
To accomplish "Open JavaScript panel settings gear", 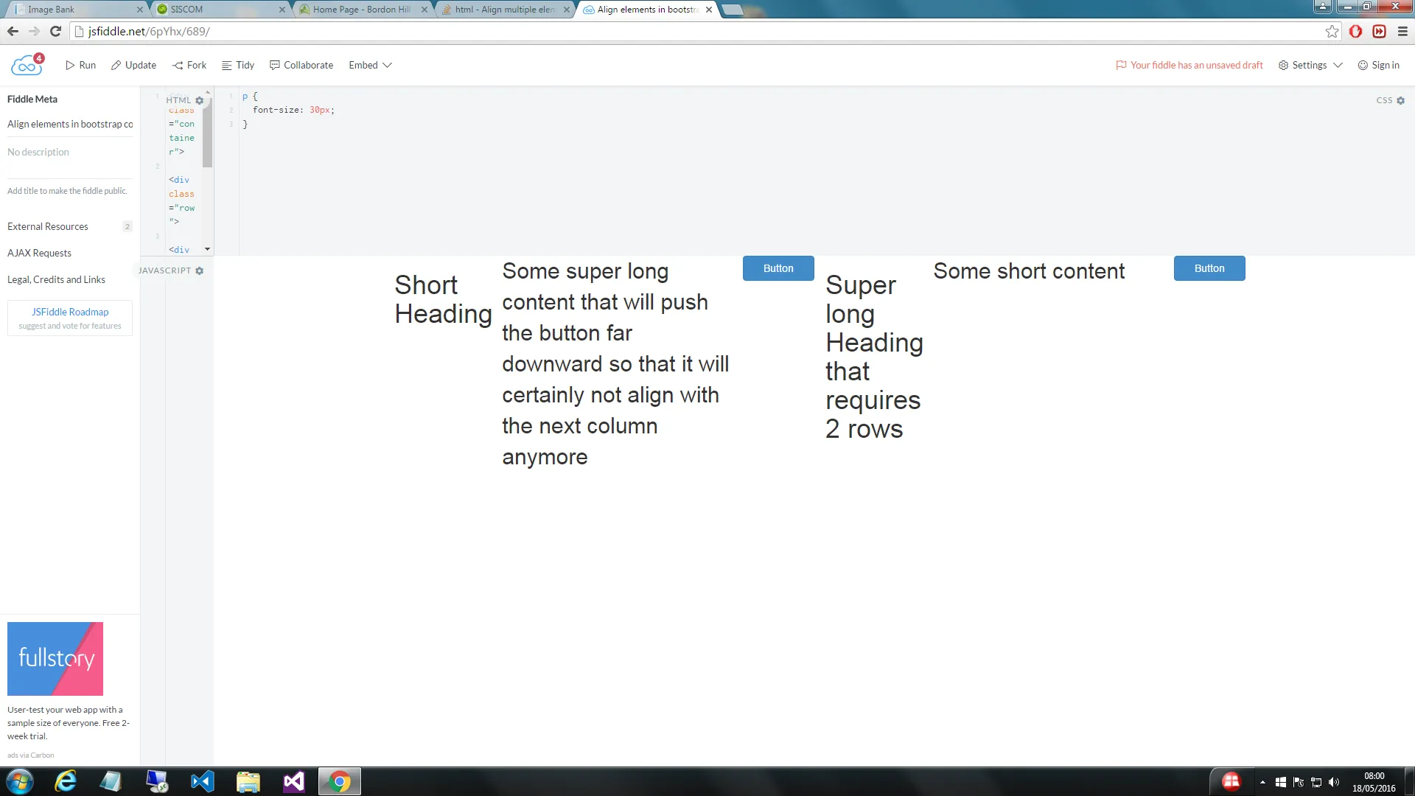I will tap(199, 270).
